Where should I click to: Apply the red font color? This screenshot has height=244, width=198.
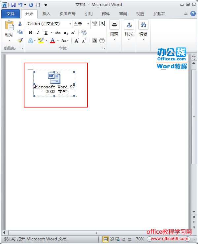[52, 41]
